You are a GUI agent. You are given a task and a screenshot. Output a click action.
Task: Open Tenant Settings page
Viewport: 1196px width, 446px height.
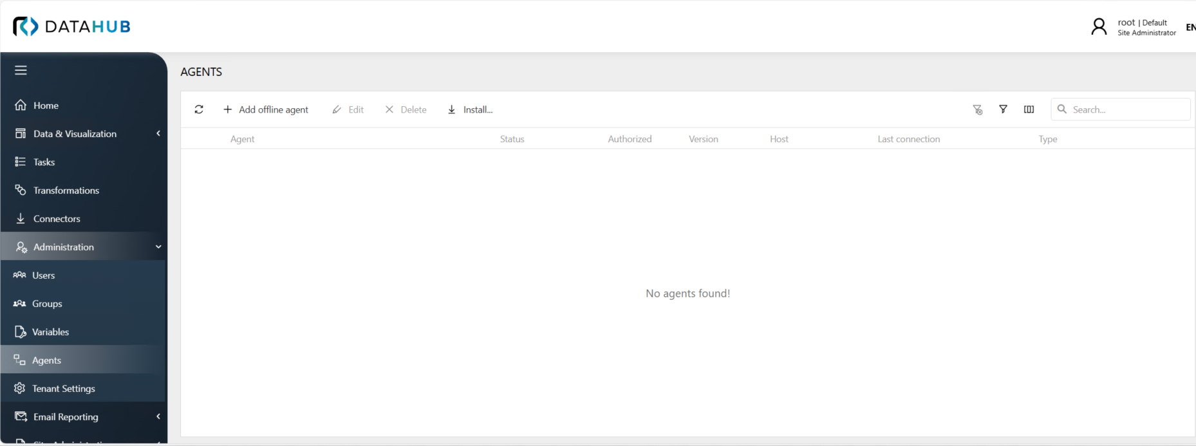[x=63, y=388]
